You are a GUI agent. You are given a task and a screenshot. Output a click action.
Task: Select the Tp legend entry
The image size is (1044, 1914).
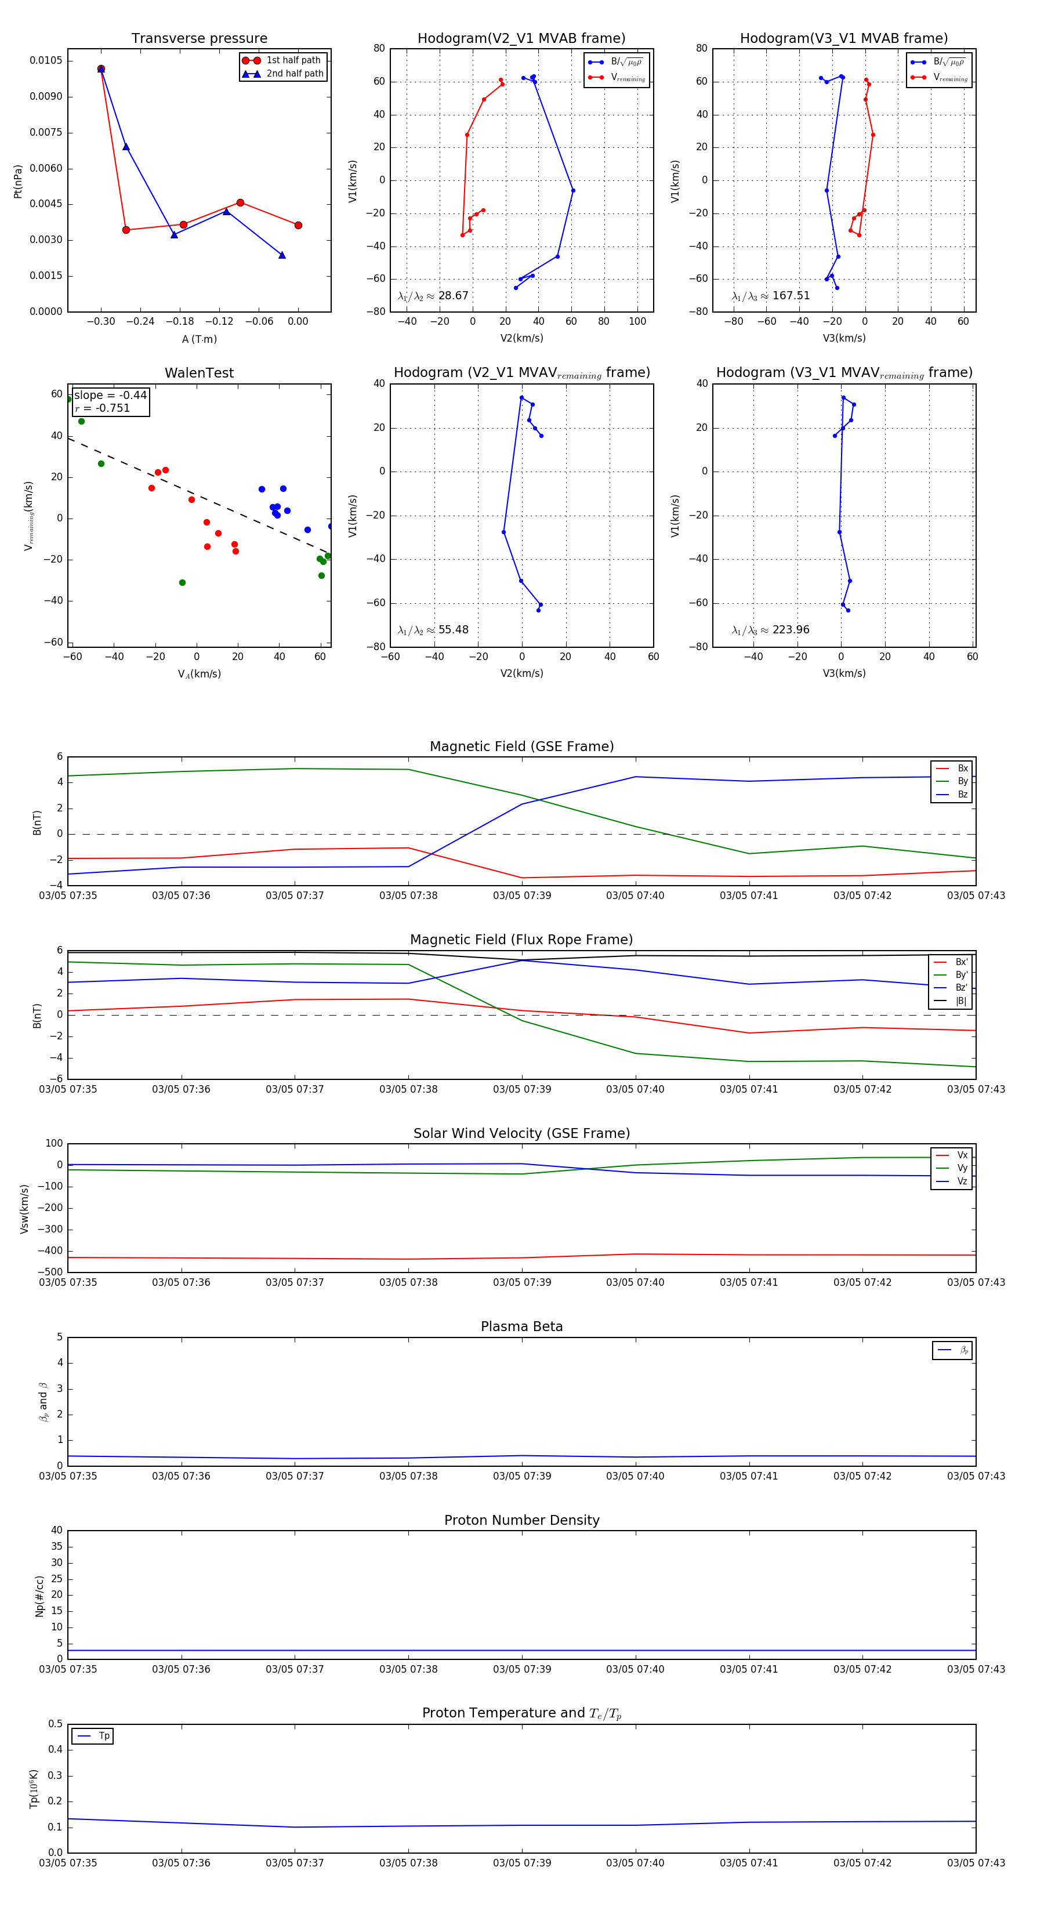(x=93, y=1736)
